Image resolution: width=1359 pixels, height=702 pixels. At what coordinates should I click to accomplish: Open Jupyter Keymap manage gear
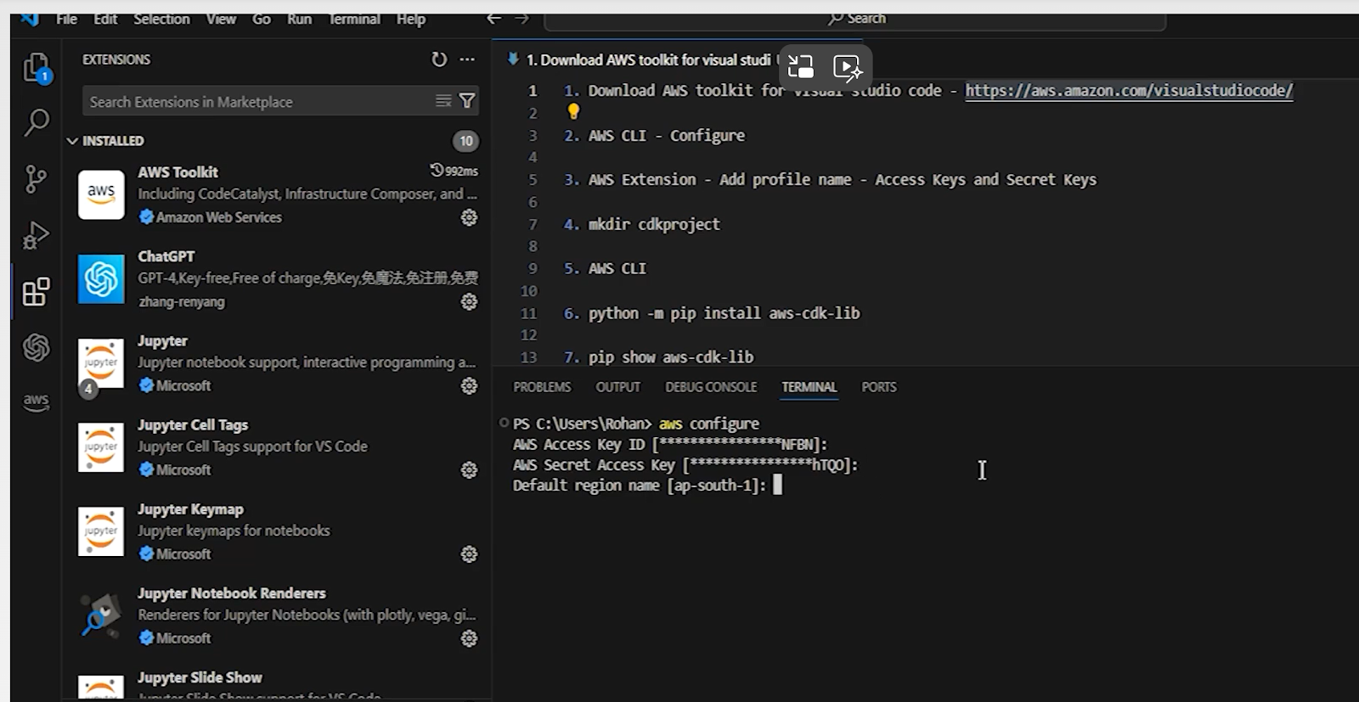(x=469, y=554)
